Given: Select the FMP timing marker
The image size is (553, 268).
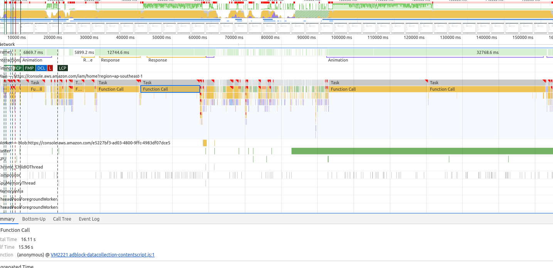Looking at the screenshot, I should (x=29, y=68).
